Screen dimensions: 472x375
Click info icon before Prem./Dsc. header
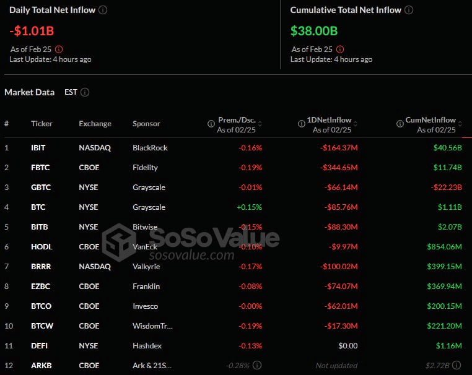click(211, 124)
